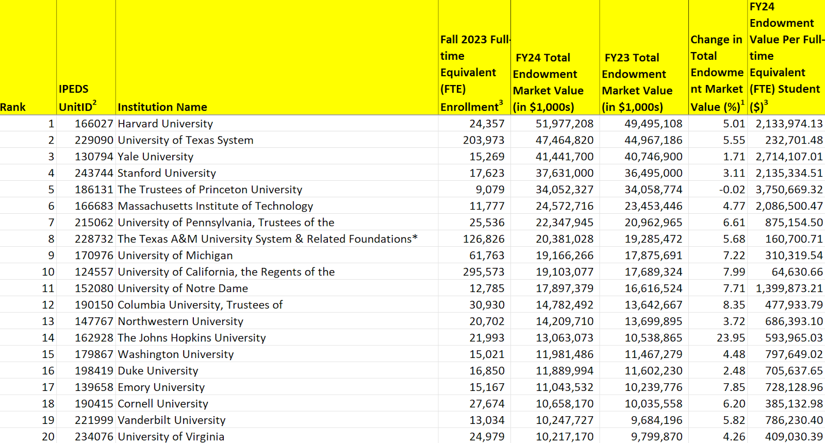Viewport: 825px width, 443px height.
Task: Select Texas A&M University System cell
Action: (x=277, y=238)
